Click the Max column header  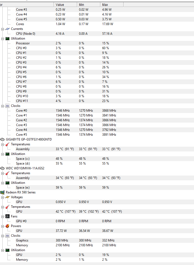[x=112, y=5]
